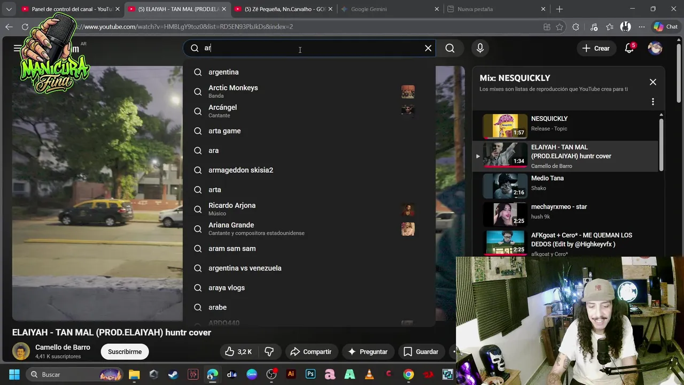Play NESQUICKLY Release - Topic thumbnail

505,126
